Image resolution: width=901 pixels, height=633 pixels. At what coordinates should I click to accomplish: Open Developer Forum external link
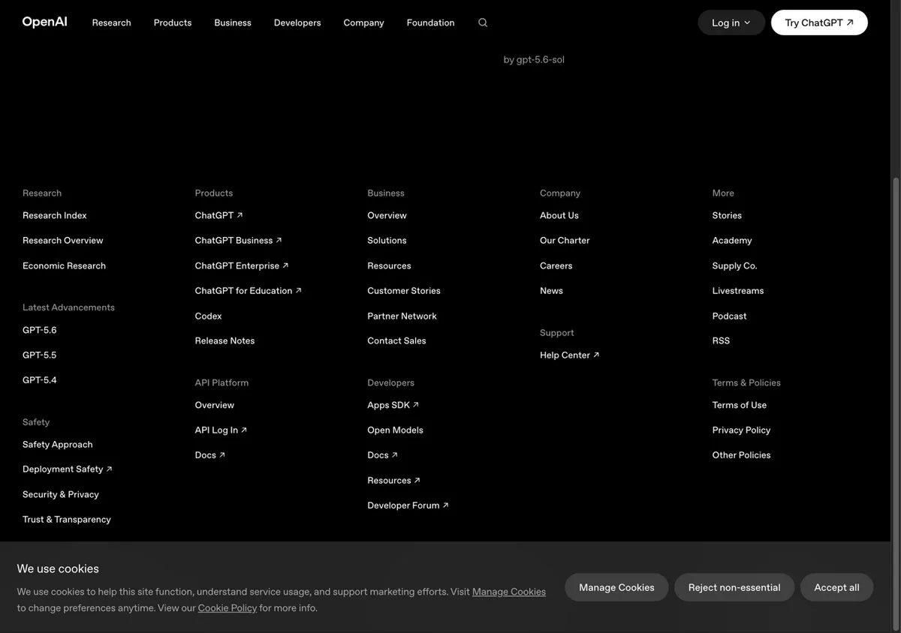point(408,505)
